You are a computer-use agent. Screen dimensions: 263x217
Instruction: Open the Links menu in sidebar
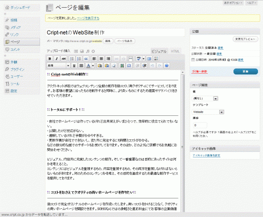coord(22,34)
